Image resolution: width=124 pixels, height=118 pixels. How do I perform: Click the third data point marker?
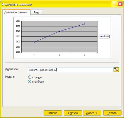click(x=85, y=24)
